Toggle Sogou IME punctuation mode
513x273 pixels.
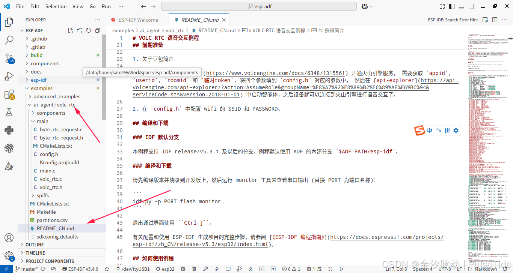point(438,130)
